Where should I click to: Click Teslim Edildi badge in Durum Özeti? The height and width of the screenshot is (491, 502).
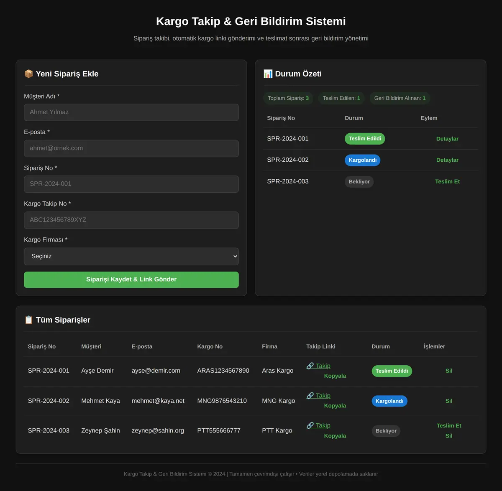pyautogui.click(x=365, y=139)
